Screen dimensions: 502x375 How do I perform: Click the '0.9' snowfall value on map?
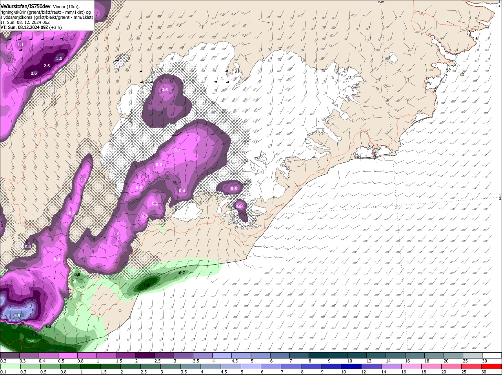point(72,213)
